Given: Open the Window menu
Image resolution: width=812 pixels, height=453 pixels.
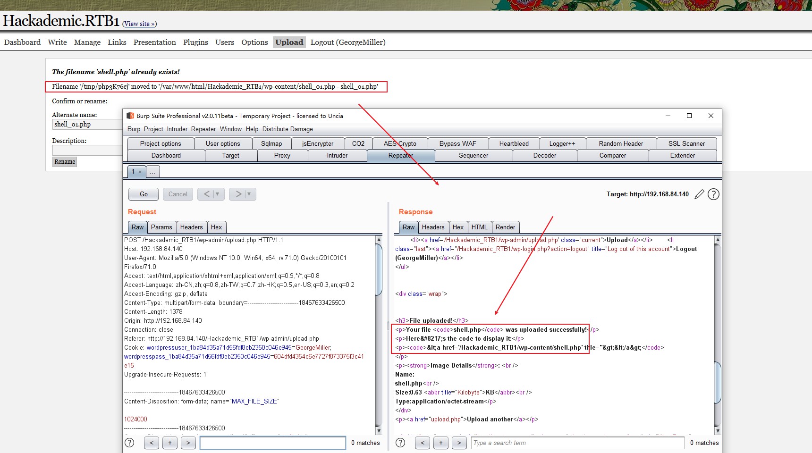Looking at the screenshot, I should (x=231, y=129).
